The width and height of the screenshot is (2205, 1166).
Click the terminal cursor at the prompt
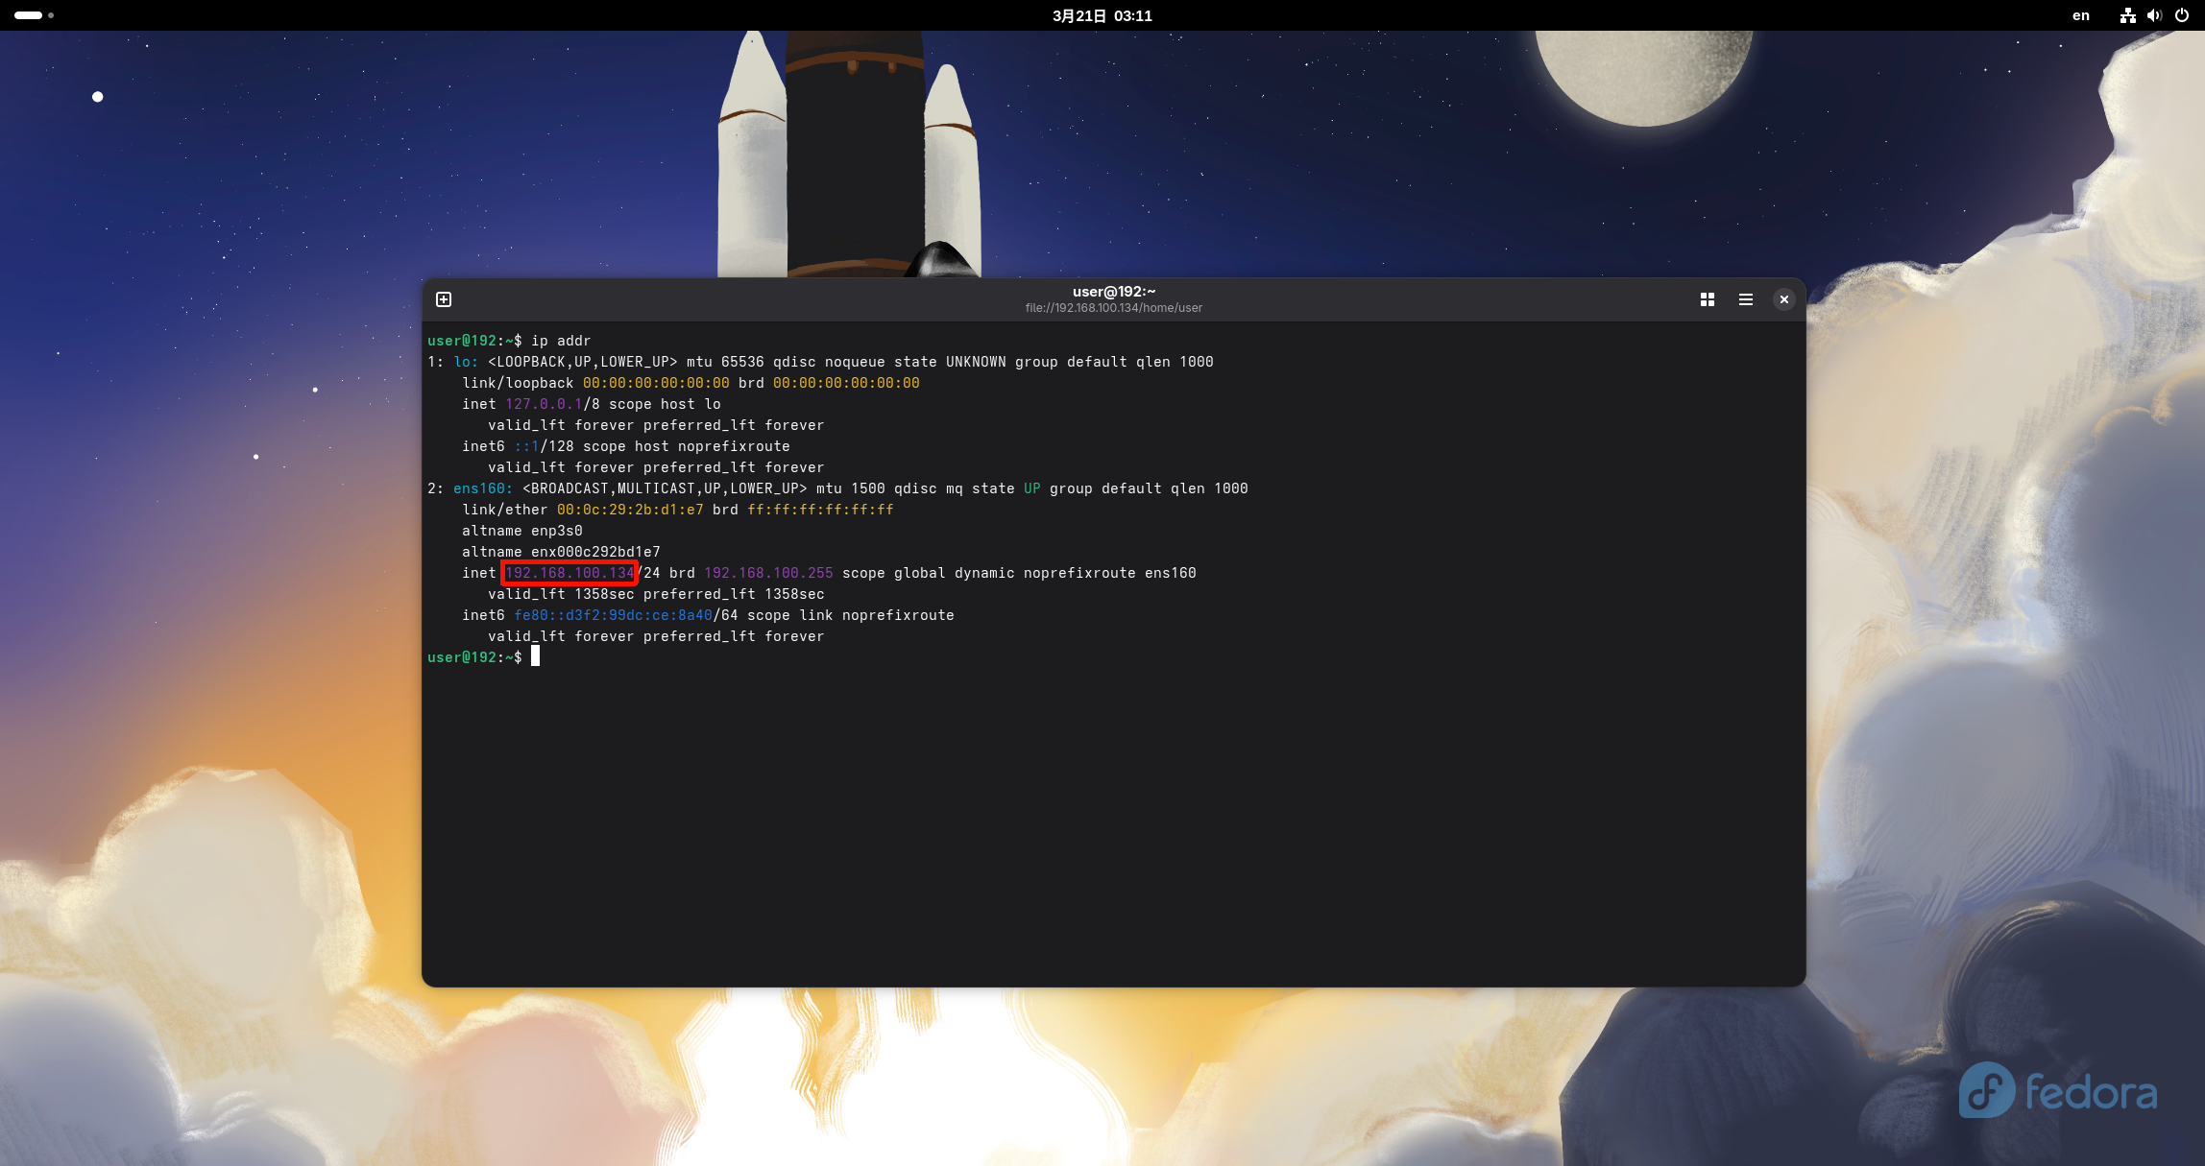pyautogui.click(x=535, y=656)
